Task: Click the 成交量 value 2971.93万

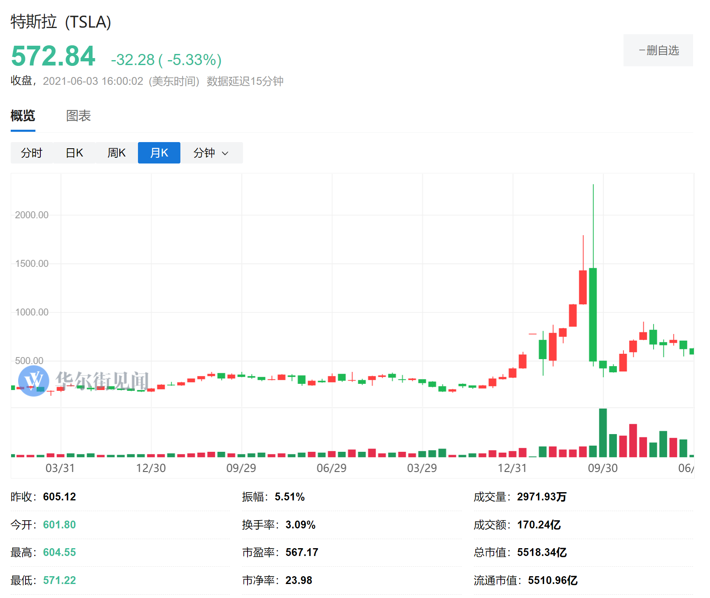Action: point(542,497)
